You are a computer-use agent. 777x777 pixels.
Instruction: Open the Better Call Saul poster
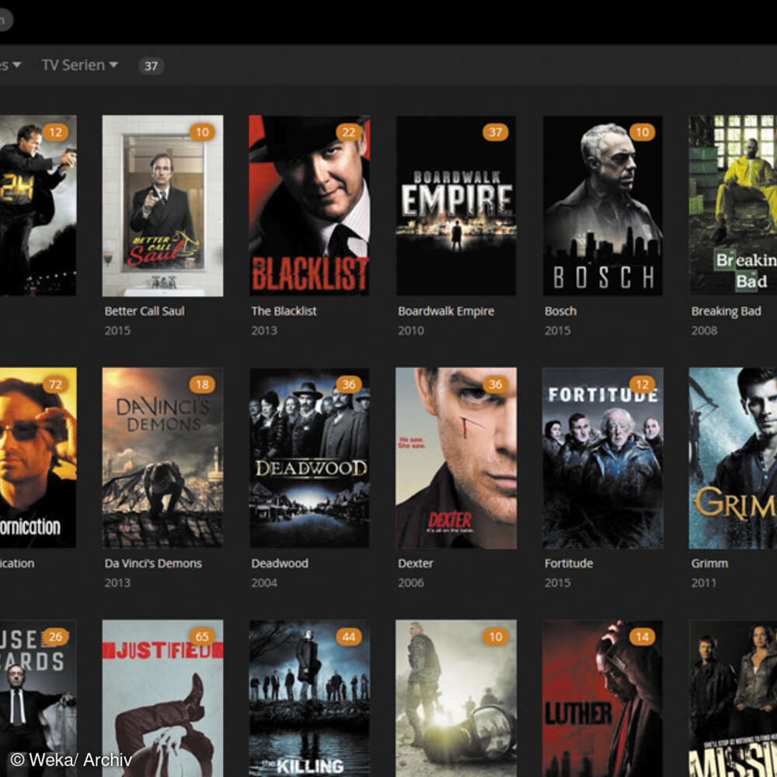(x=162, y=206)
